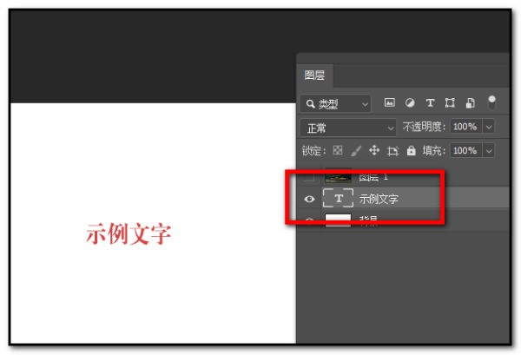Screen dimensions: 521x355
Task: Select the 示例文字 layer T thumbnail
Action: [x=339, y=199]
